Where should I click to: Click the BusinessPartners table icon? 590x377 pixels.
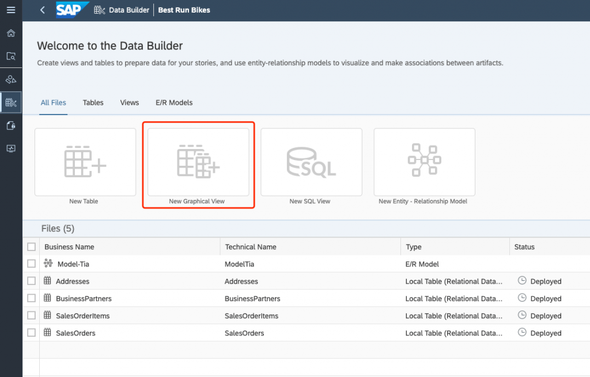point(47,298)
